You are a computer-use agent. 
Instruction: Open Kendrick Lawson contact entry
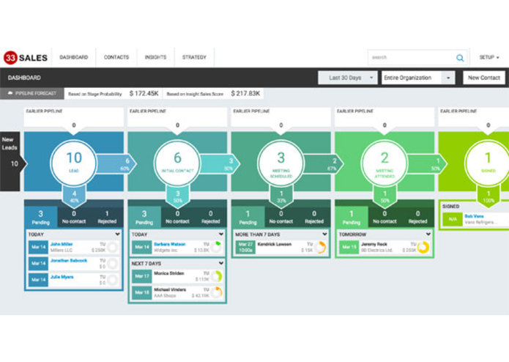click(281, 248)
